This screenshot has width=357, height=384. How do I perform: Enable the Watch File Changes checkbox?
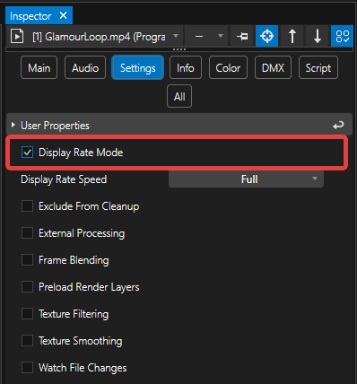(x=27, y=368)
